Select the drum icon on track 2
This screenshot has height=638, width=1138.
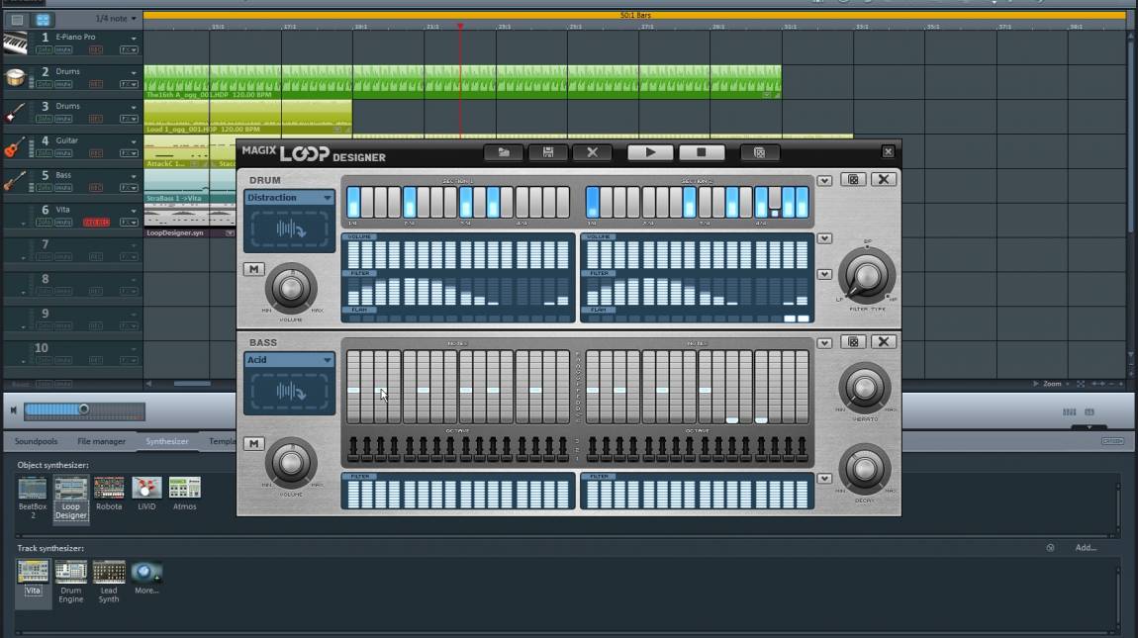(15, 77)
